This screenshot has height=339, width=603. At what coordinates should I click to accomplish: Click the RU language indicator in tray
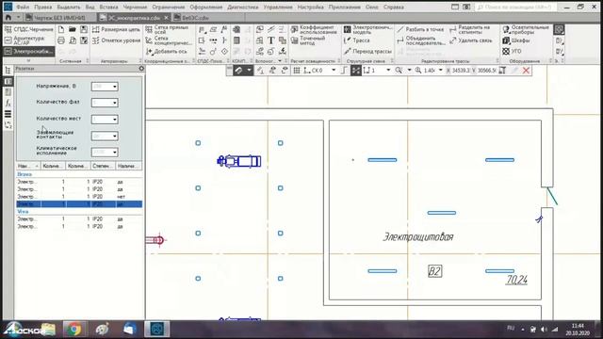[511, 328]
